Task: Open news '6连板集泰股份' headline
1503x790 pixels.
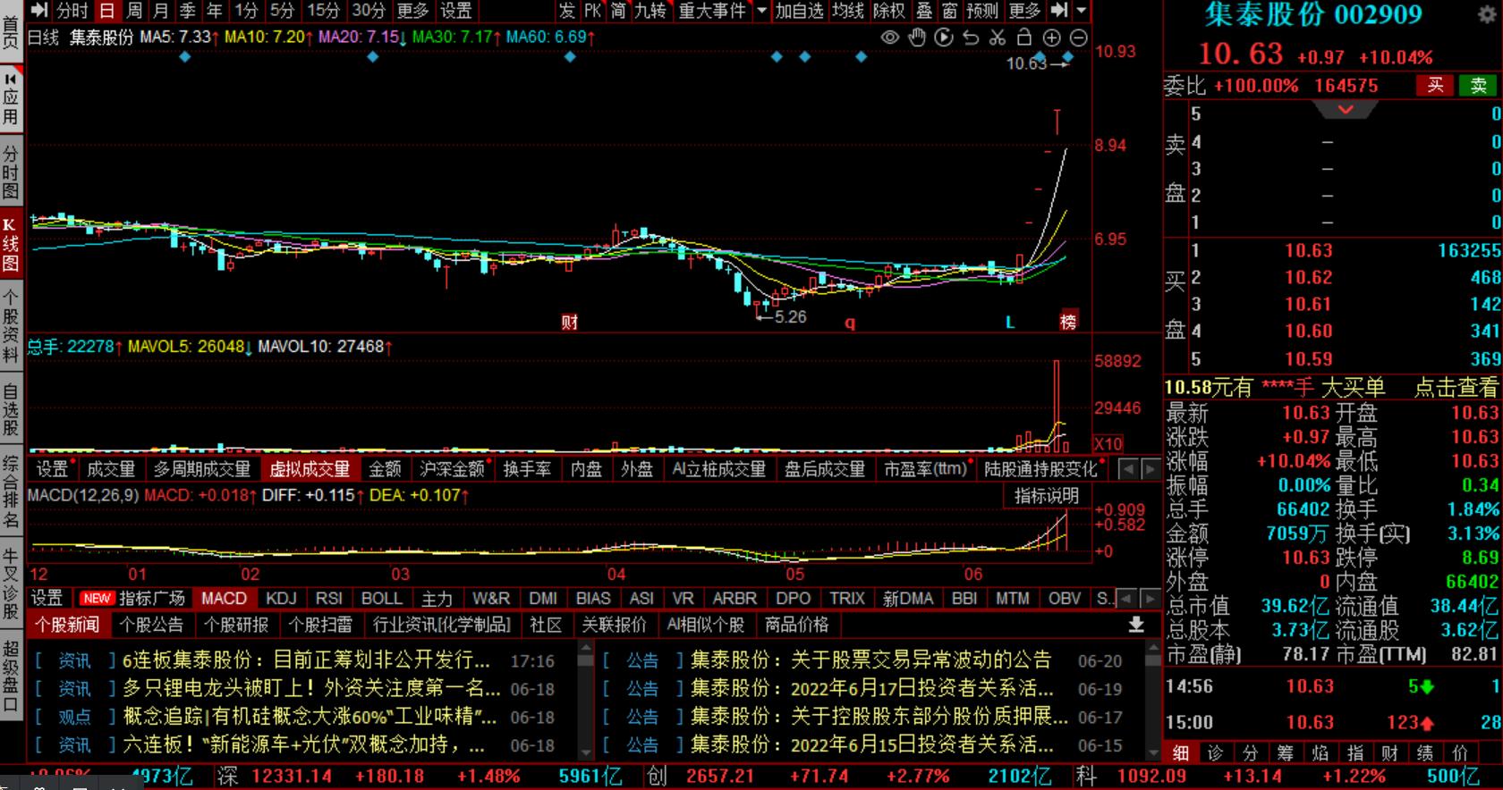Action: coord(306,660)
